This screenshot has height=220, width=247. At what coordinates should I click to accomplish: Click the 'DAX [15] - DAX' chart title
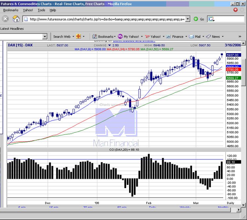[20, 45]
